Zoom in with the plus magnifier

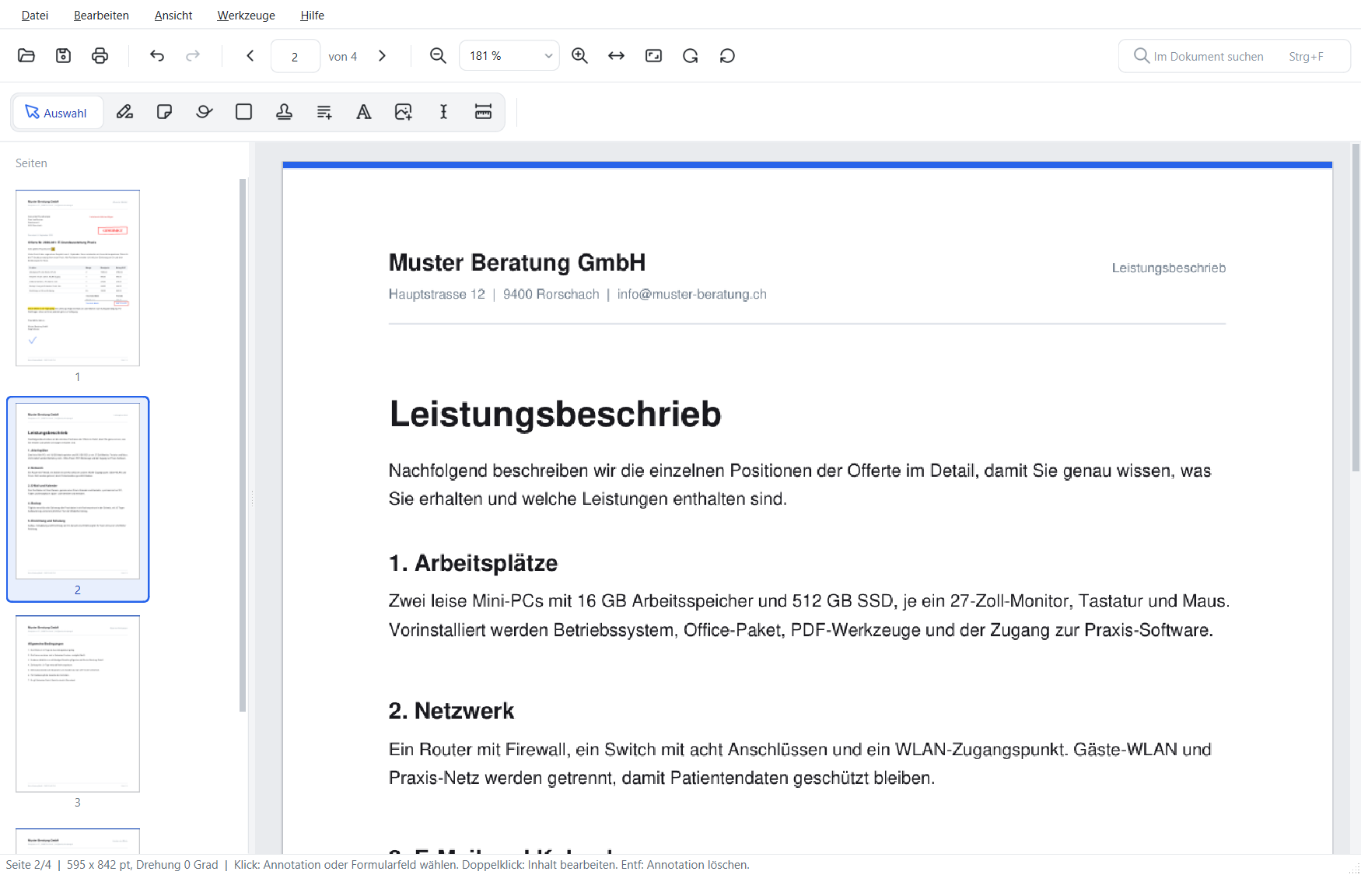coord(579,55)
